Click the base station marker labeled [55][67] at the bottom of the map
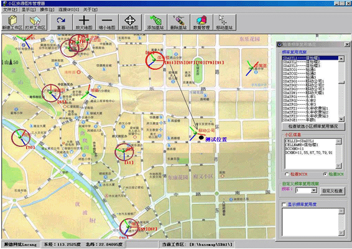352x249 pixels. coord(128,227)
